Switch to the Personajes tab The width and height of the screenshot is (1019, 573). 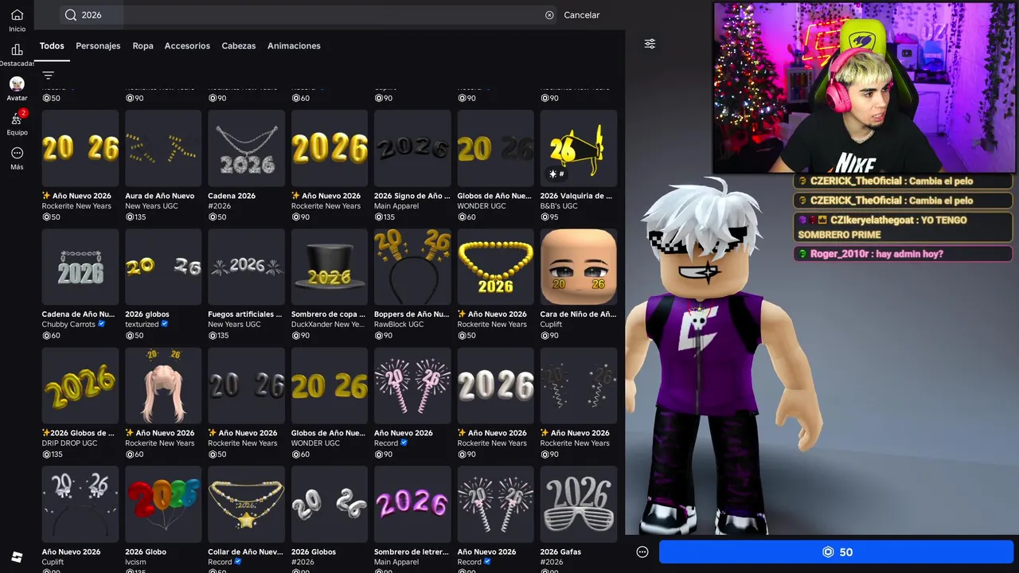pos(98,46)
